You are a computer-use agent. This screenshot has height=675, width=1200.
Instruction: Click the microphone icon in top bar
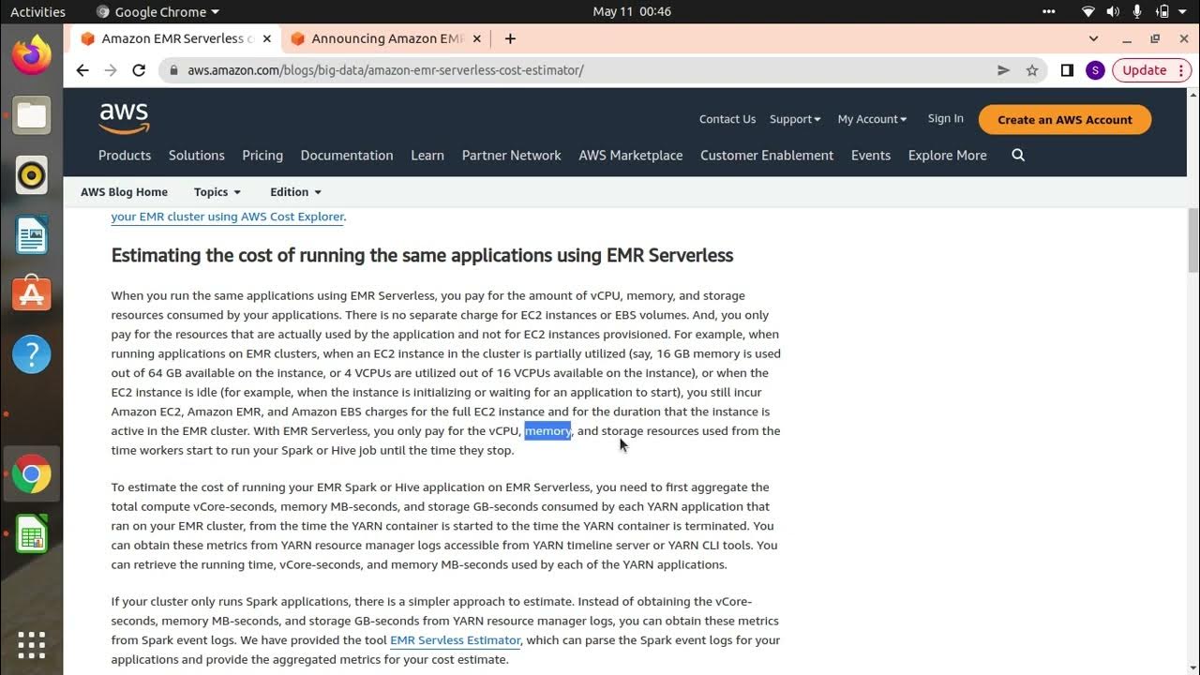click(x=1137, y=12)
